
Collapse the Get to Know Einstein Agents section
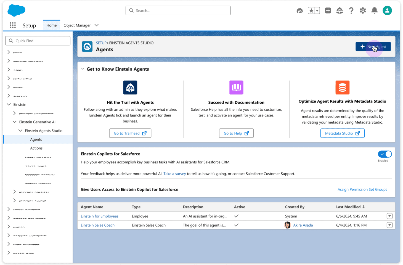tap(83, 69)
